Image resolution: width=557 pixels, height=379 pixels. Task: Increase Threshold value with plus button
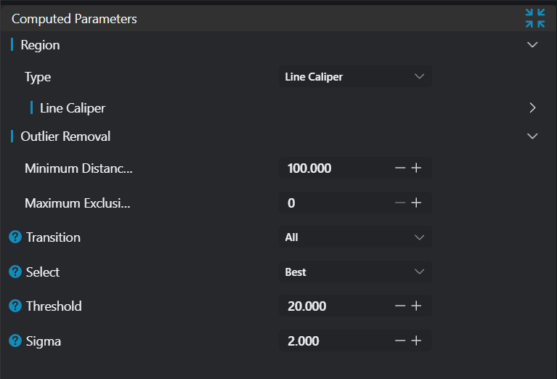[416, 306]
